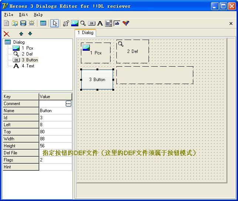Open the File menu
This screenshot has width=238, height=201.
[x=8, y=15]
